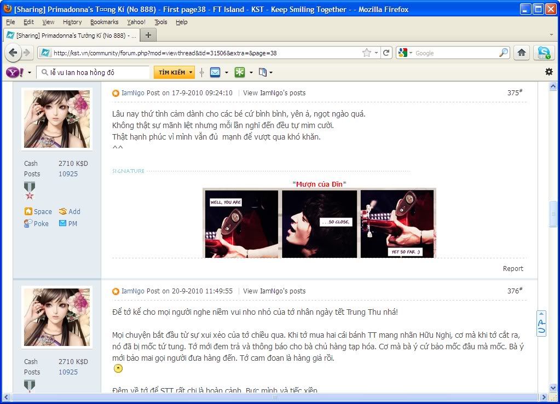
Task: Open the address bar history dropdown
Action: 376,53
